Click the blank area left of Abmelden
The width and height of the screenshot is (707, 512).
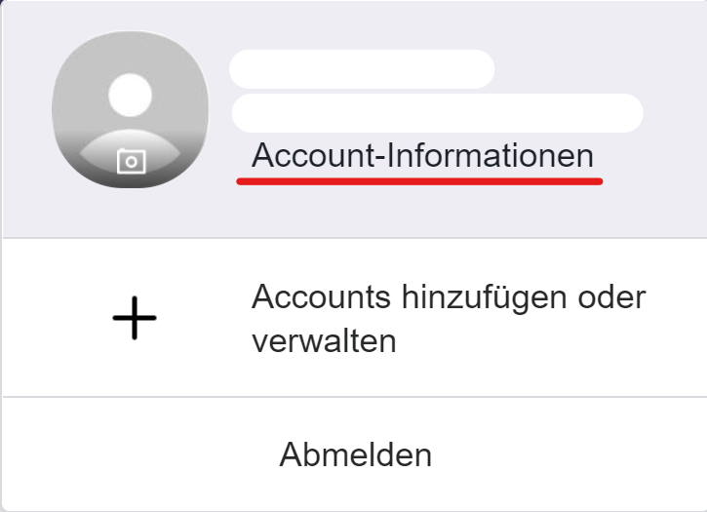[136, 454]
